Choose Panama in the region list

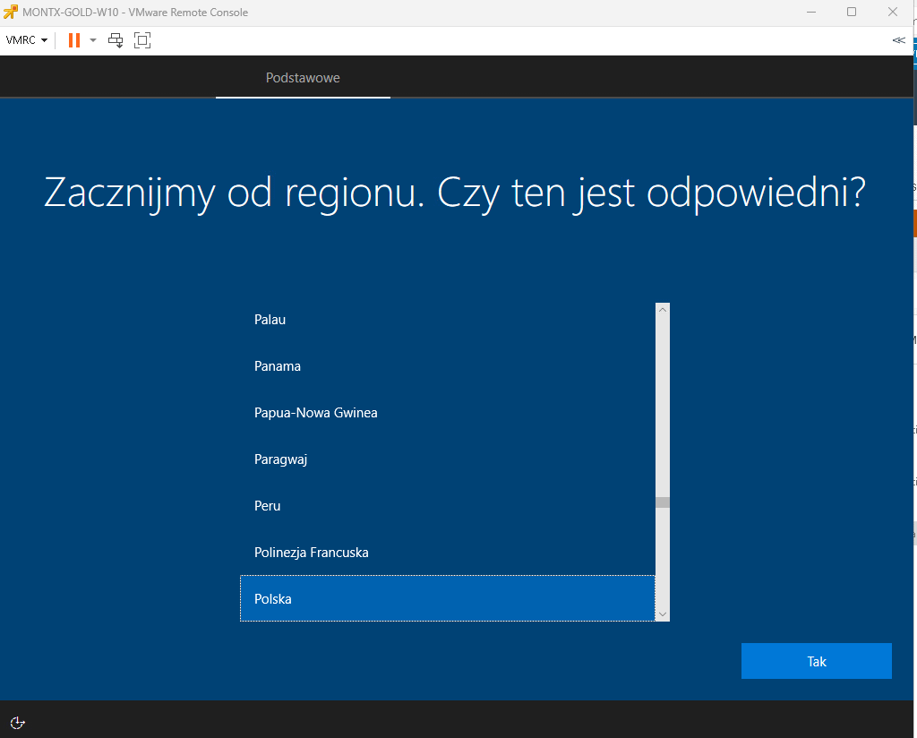tap(278, 366)
